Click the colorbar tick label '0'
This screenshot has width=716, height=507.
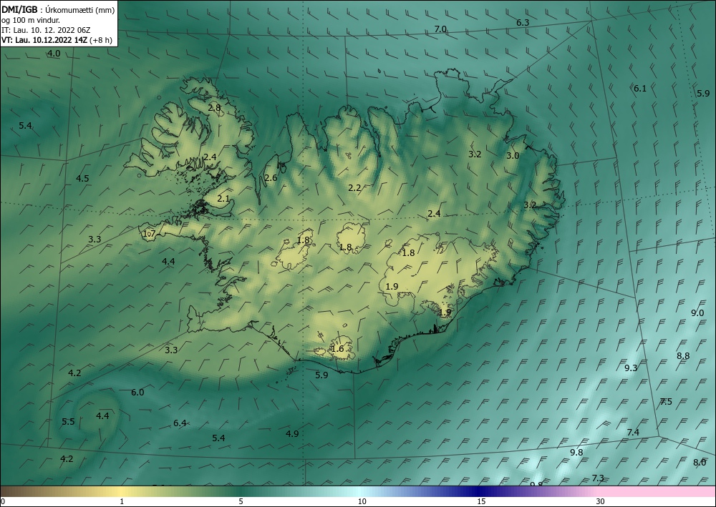pyautogui.click(x=3, y=501)
